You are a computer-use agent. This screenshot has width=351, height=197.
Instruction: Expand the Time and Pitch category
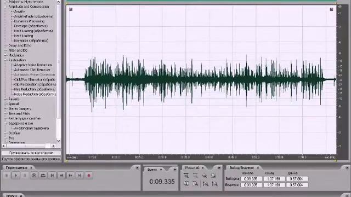pos(5,114)
